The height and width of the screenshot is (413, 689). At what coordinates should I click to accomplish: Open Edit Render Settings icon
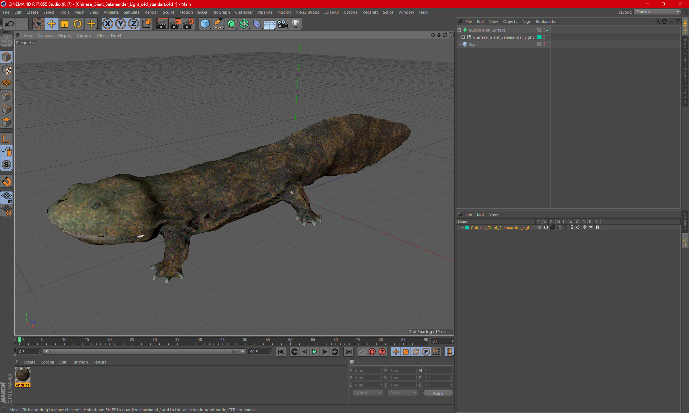(x=189, y=24)
